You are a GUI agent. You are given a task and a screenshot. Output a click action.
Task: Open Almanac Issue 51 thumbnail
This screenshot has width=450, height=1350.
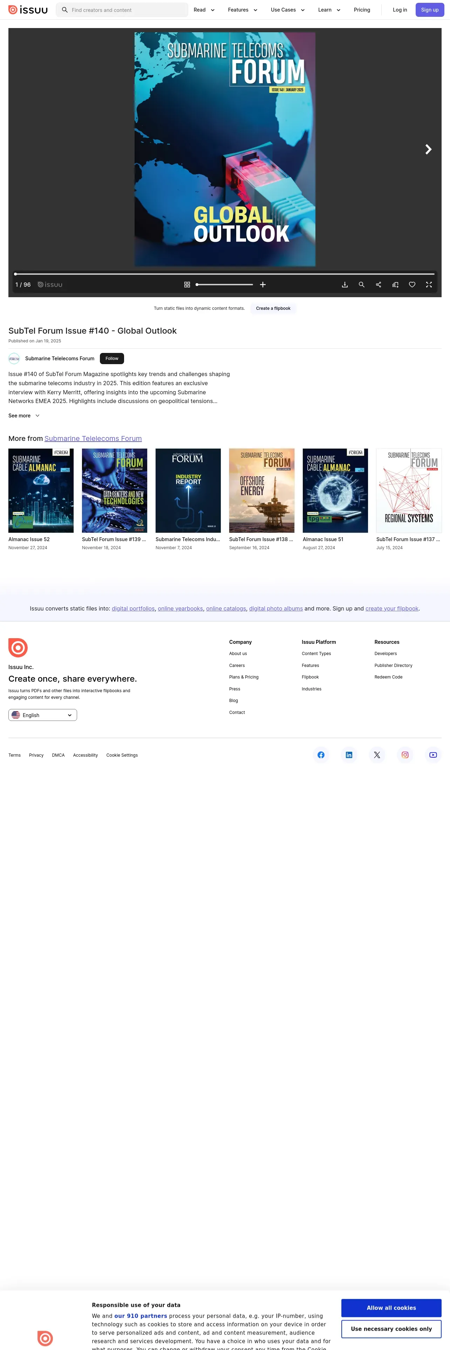tap(335, 491)
